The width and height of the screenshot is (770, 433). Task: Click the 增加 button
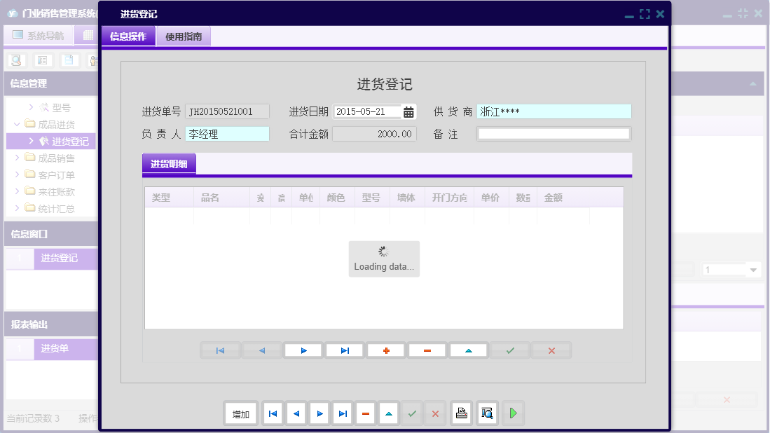tap(240, 413)
